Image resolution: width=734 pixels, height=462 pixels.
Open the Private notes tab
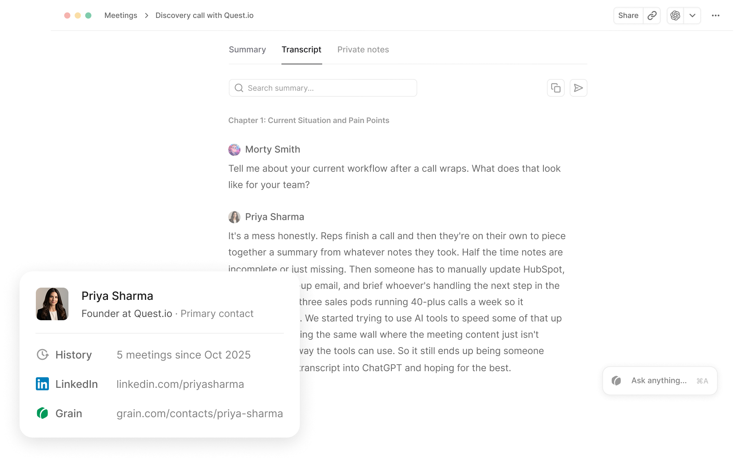tap(363, 50)
